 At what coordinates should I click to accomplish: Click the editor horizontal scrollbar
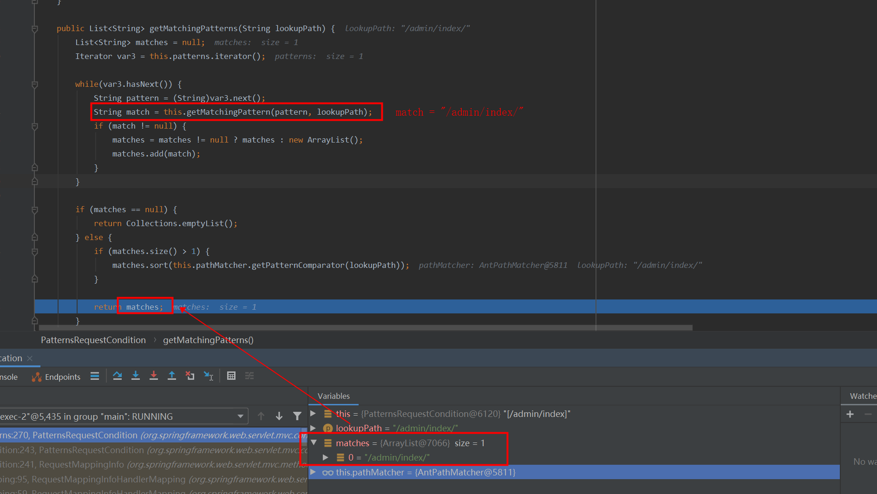click(365, 328)
